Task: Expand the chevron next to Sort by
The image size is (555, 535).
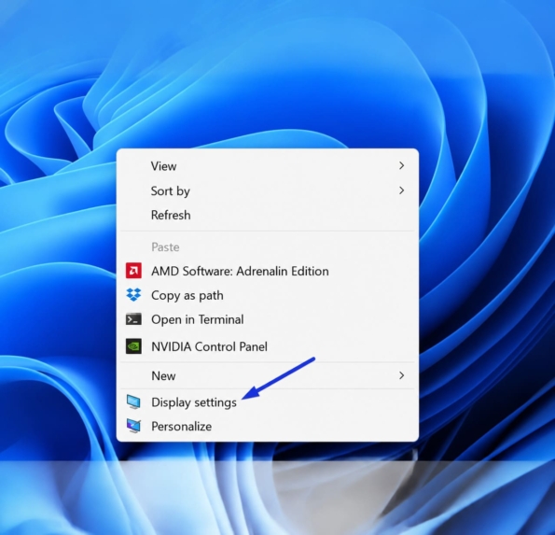Action: [x=401, y=190]
